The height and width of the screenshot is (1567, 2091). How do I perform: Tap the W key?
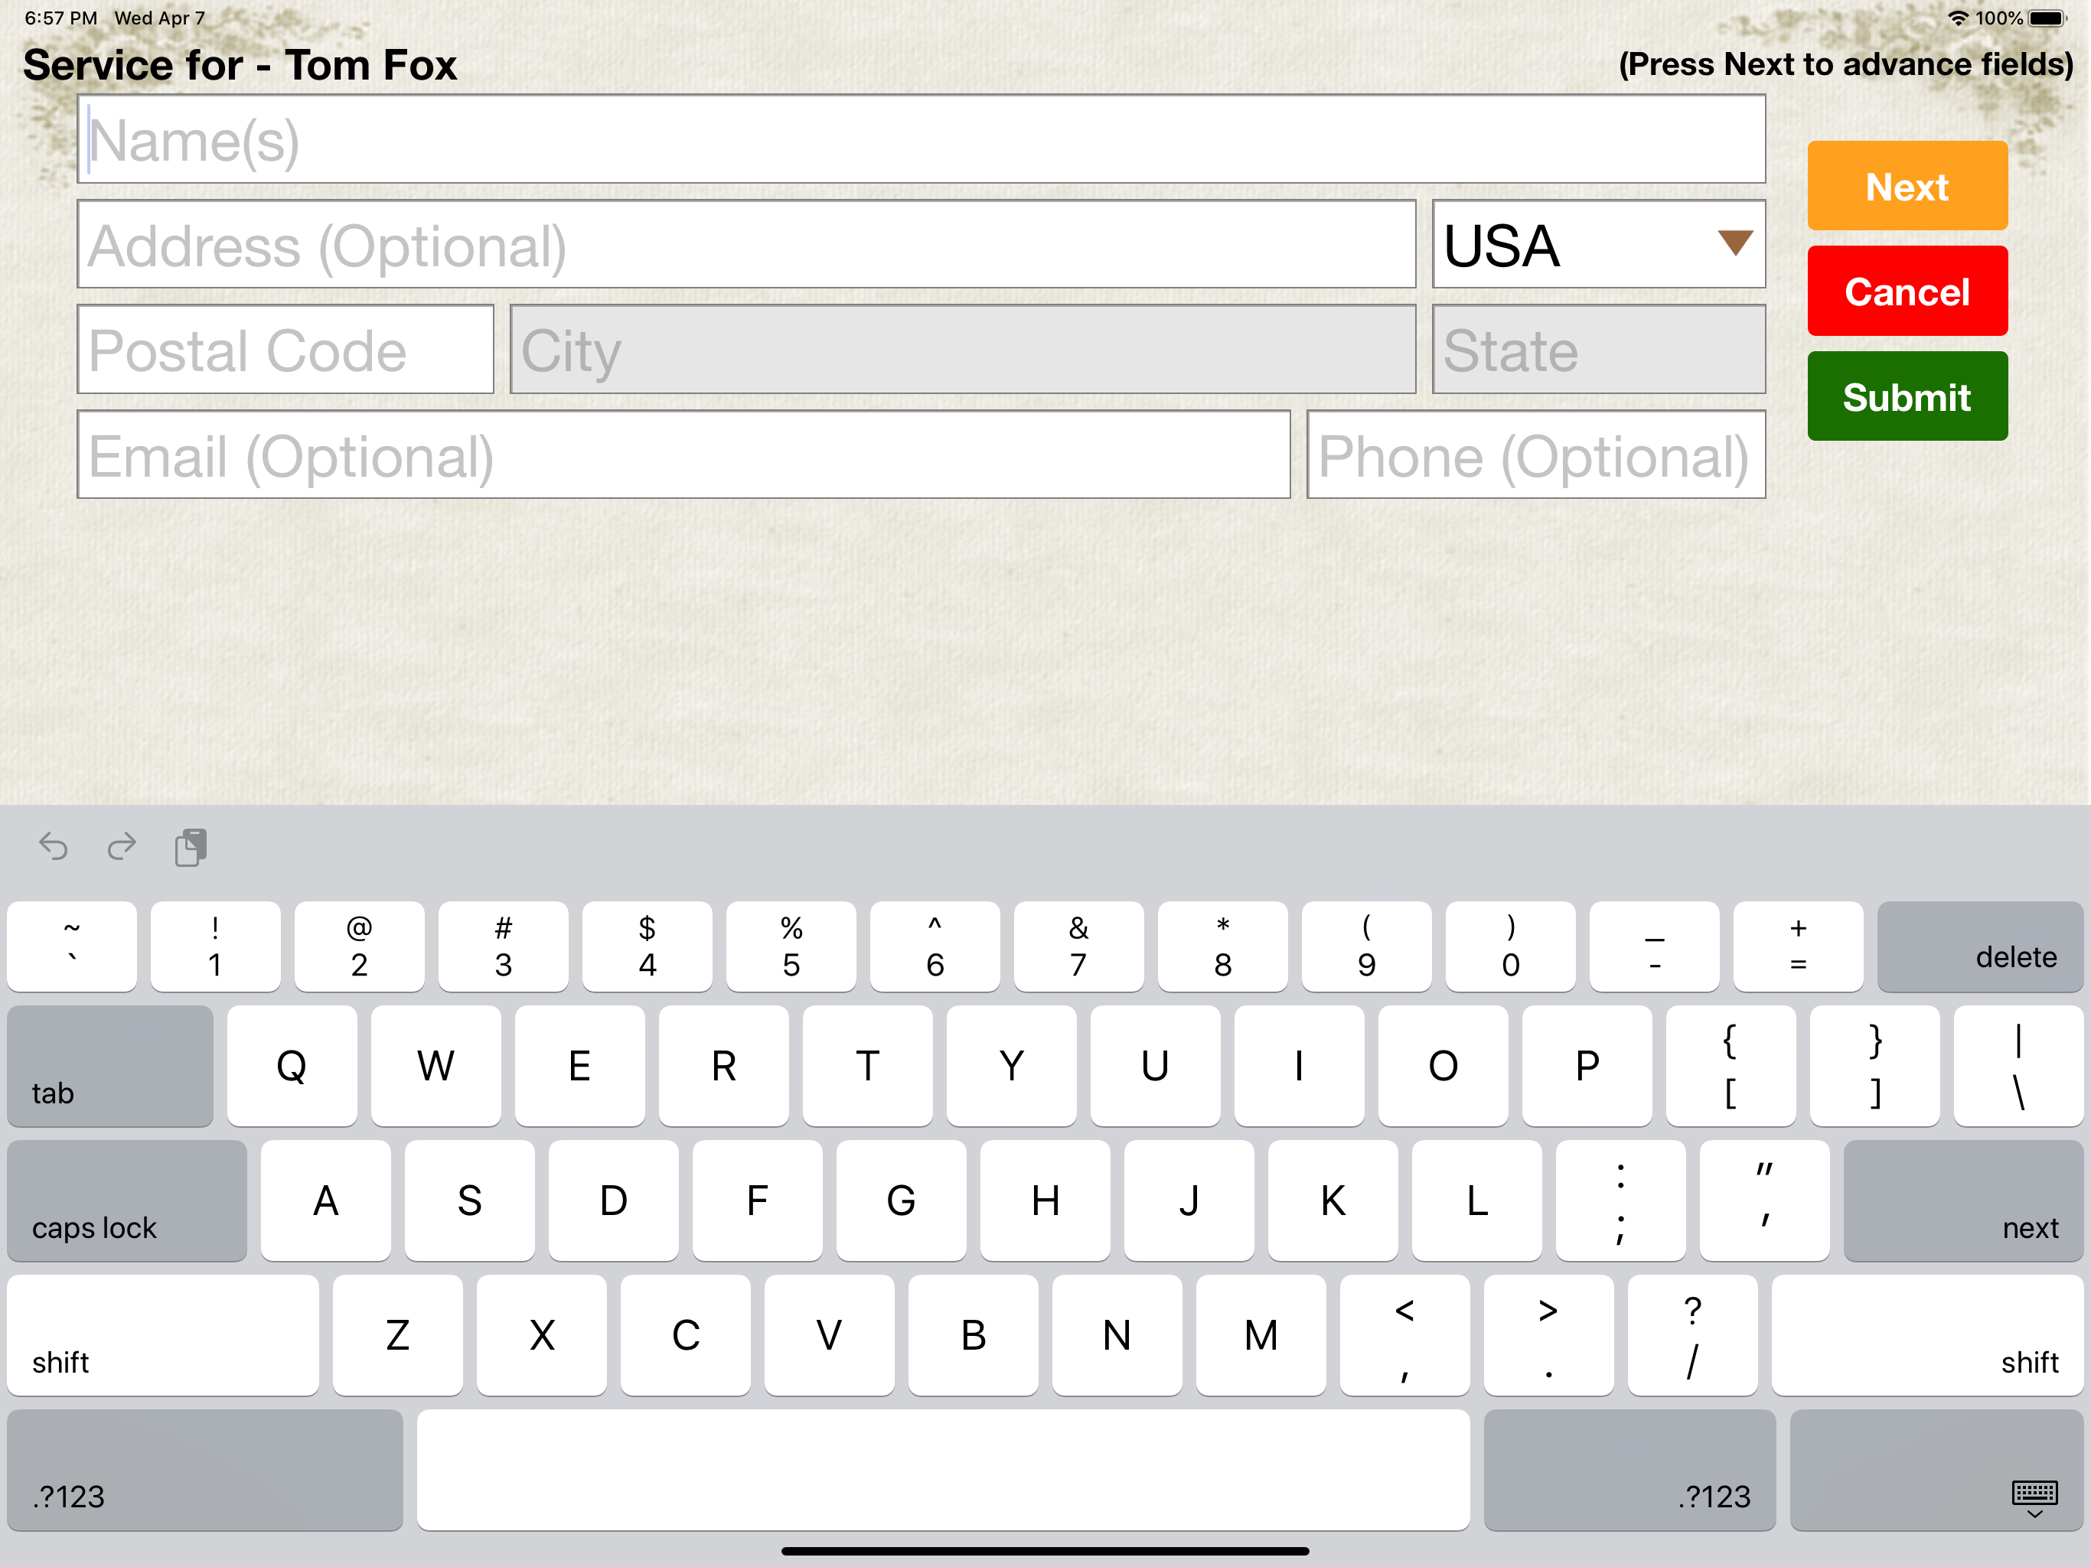pos(435,1065)
